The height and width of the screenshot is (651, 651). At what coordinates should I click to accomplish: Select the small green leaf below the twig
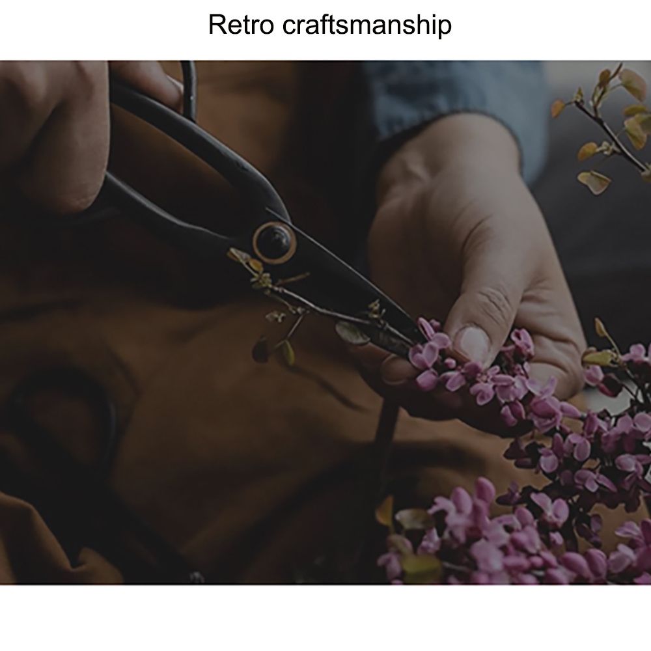[x=288, y=352]
